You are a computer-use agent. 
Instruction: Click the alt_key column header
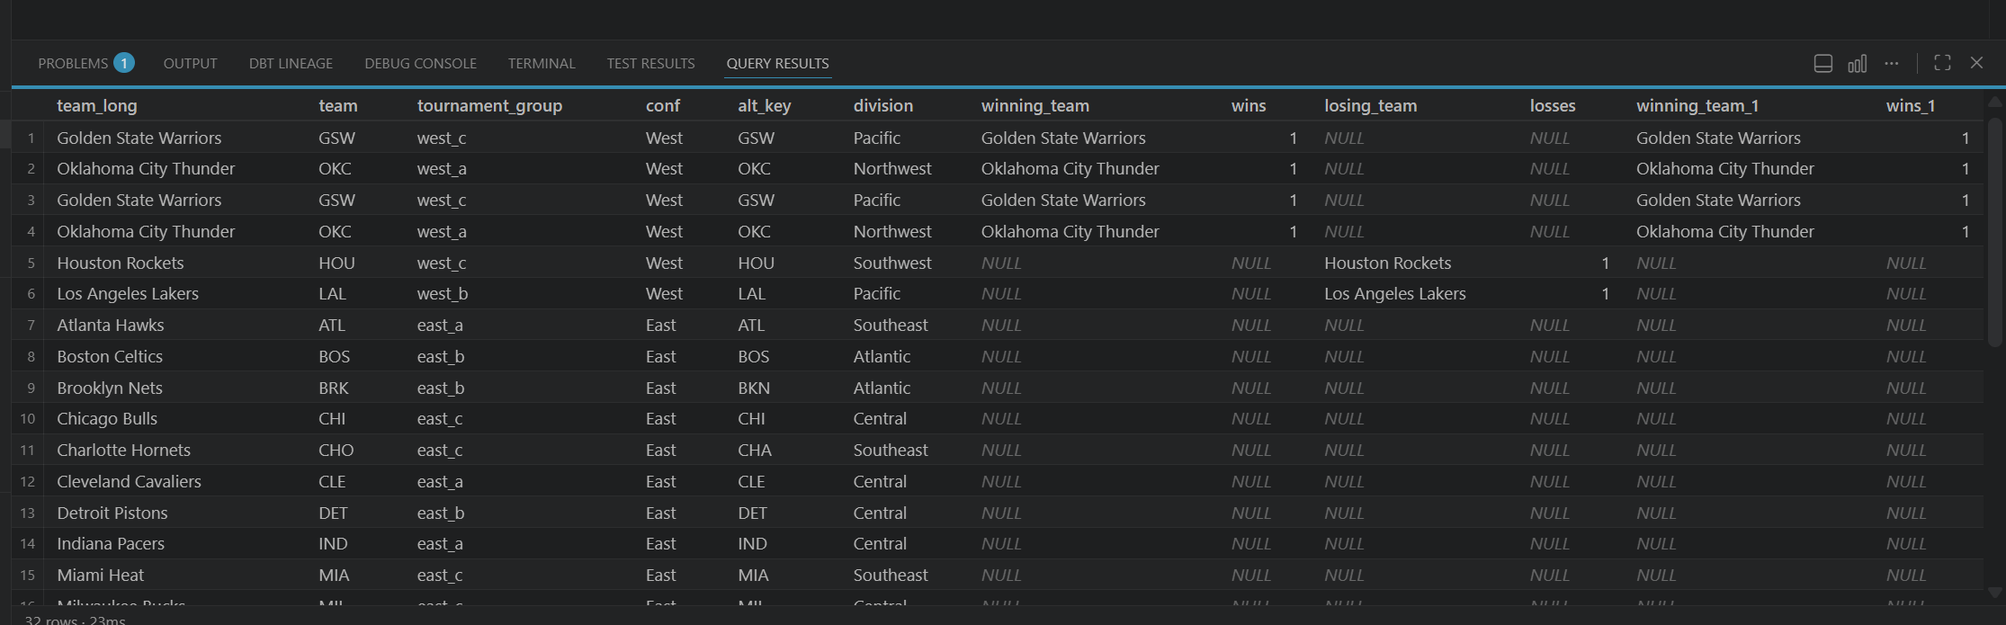765,106
